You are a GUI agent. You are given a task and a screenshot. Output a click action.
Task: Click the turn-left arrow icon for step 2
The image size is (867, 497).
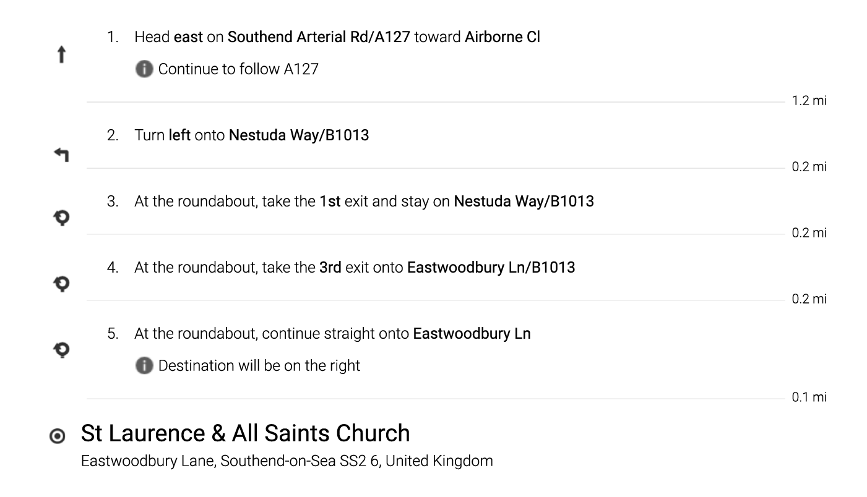61,155
